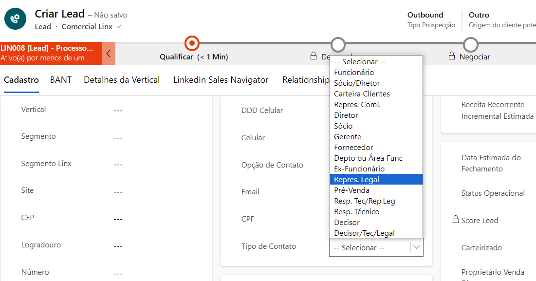Open the Detalhes da Vertical tab
This screenshot has height=281, width=536.
pos(122,80)
